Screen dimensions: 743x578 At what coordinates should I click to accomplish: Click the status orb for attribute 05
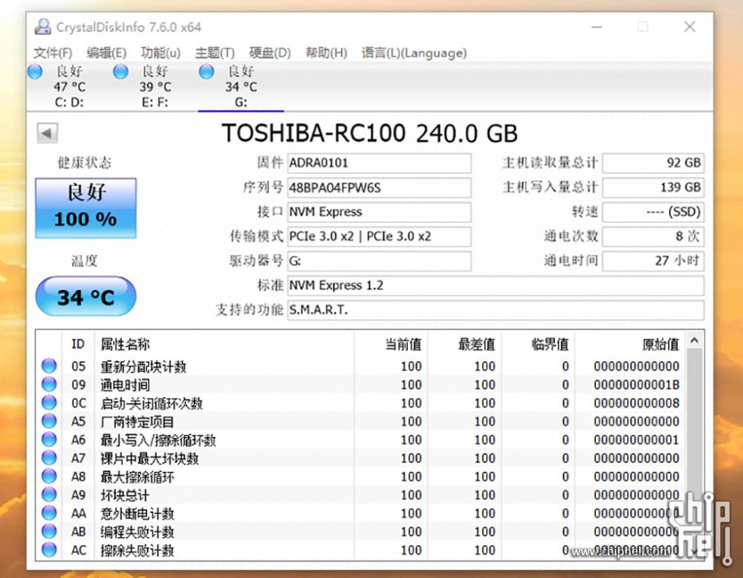(x=49, y=366)
